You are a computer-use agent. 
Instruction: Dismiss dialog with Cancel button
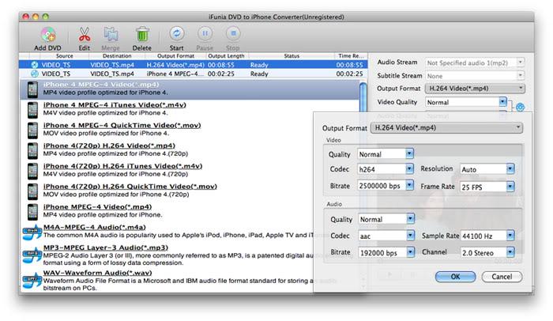(x=502, y=277)
